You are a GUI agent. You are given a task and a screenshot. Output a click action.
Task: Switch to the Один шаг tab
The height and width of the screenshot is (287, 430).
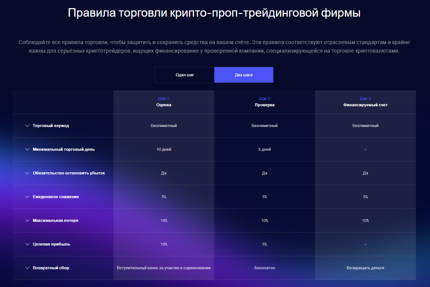(x=185, y=75)
